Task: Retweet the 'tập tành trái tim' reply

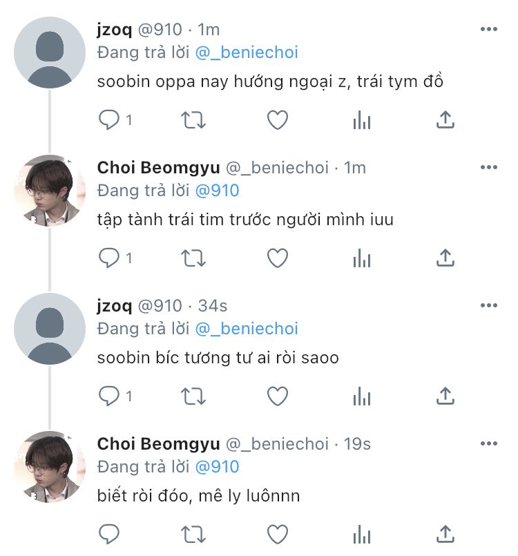Action: point(193,258)
